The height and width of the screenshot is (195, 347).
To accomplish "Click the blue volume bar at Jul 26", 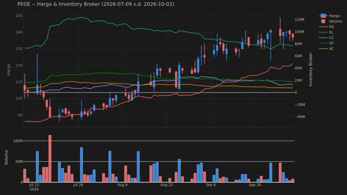I will tap(81, 165).
